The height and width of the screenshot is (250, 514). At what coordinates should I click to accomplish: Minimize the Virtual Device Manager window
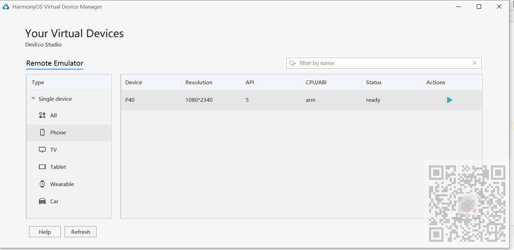point(458,7)
